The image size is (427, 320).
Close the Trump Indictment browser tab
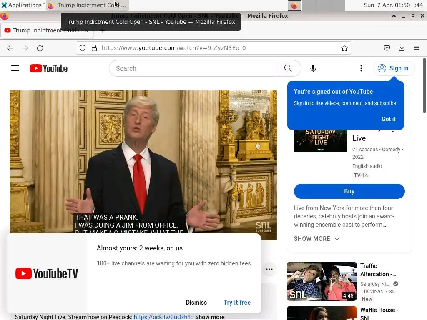point(86,30)
